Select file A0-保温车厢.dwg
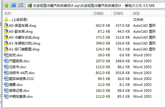The width and height of the screenshot is (165, 107). 23,26
